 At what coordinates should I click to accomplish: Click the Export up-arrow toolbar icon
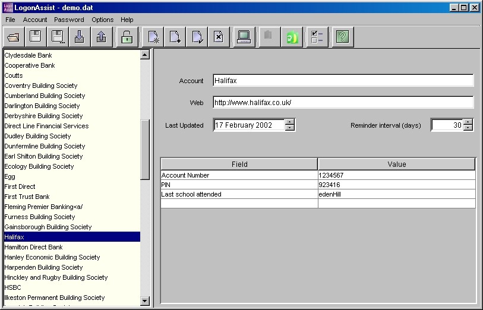pyautogui.click(x=102, y=37)
